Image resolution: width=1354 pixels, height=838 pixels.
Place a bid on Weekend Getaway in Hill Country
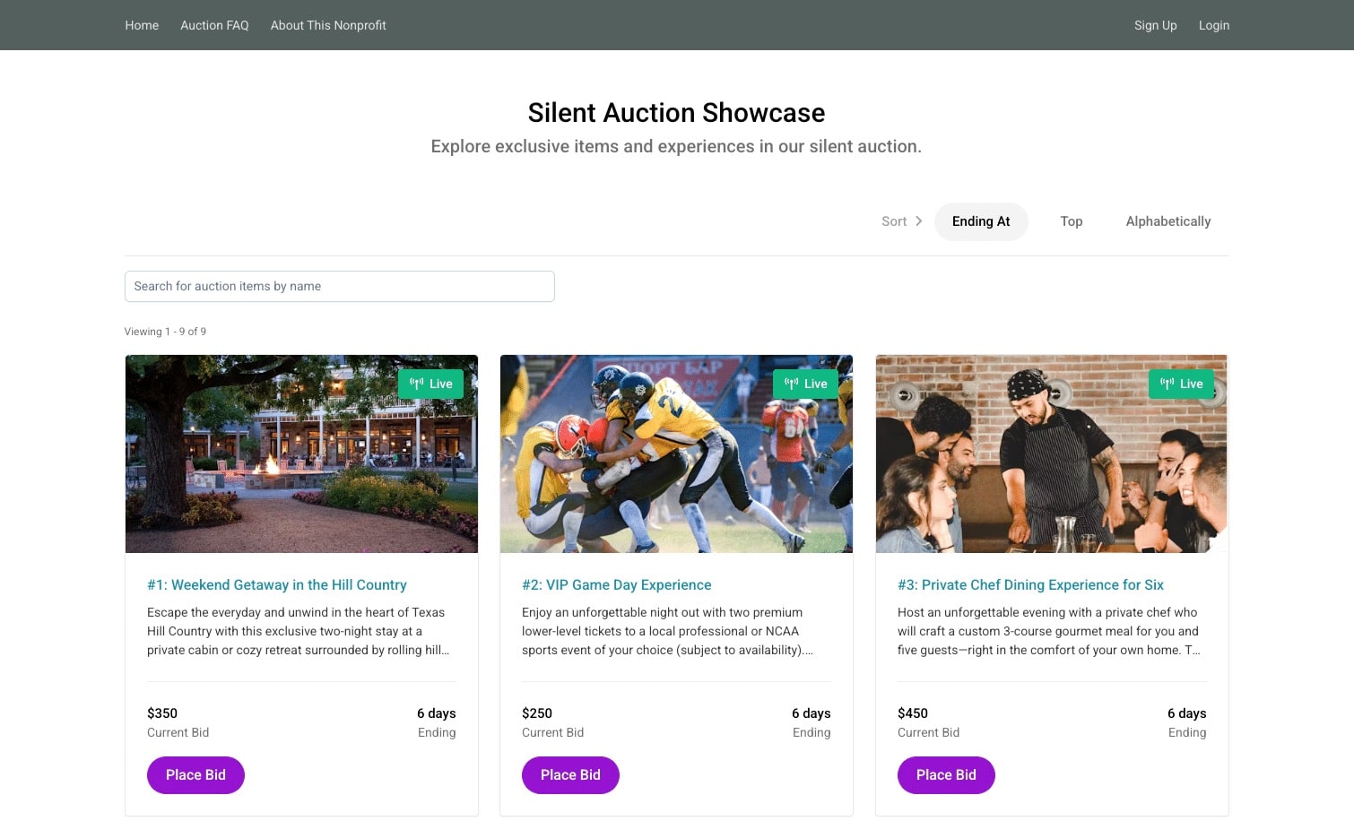pos(195,774)
